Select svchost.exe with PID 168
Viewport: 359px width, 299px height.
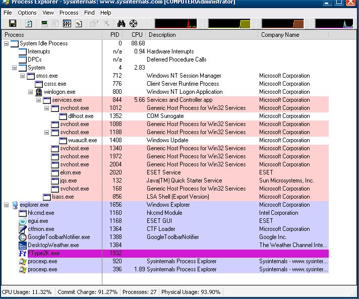point(165,189)
